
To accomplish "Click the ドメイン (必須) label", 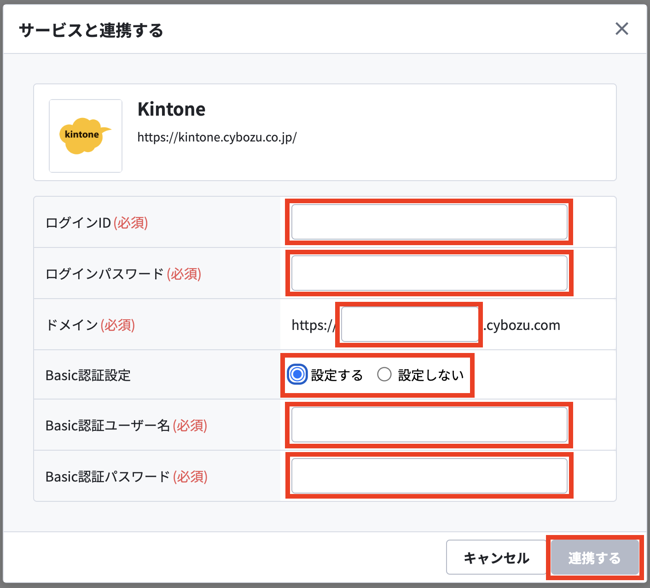I will (x=90, y=325).
